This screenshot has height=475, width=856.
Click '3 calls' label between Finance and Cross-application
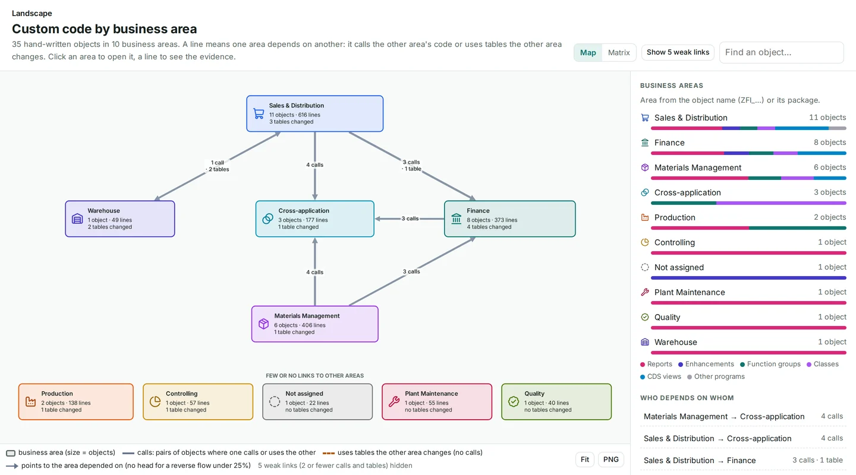410,218
